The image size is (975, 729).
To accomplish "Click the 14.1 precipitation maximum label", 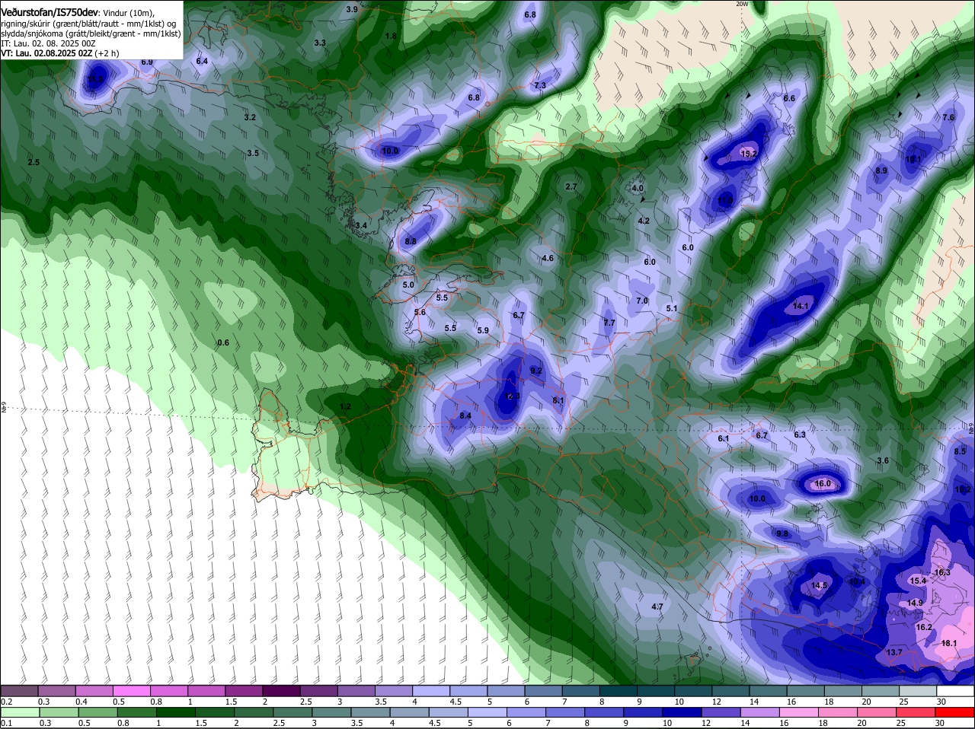I will (x=801, y=306).
